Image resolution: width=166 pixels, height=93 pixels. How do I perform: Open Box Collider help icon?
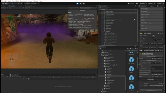click(158, 33)
